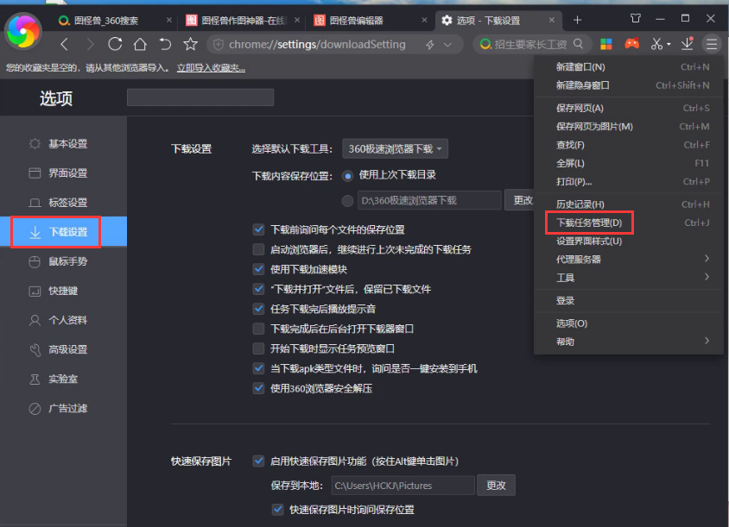Bookmark page with the star icon
This screenshot has width=729, height=527.
pos(190,45)
